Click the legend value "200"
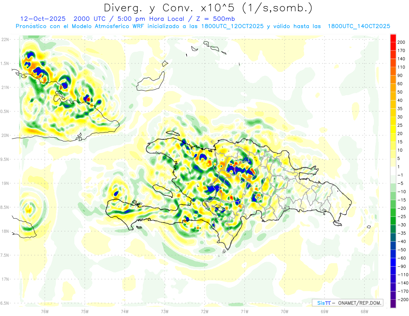 pyautogui.click(x=402, y=42)
